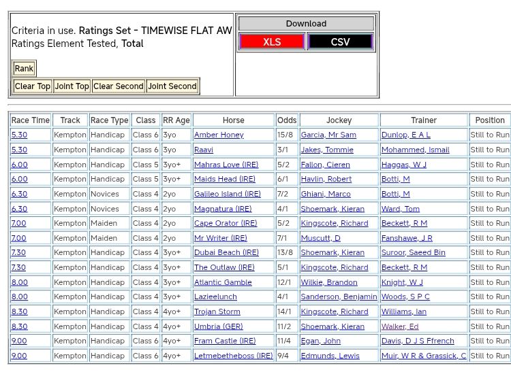Filter by Joint Top rated
Screen dimensions: 511x372
72,86
